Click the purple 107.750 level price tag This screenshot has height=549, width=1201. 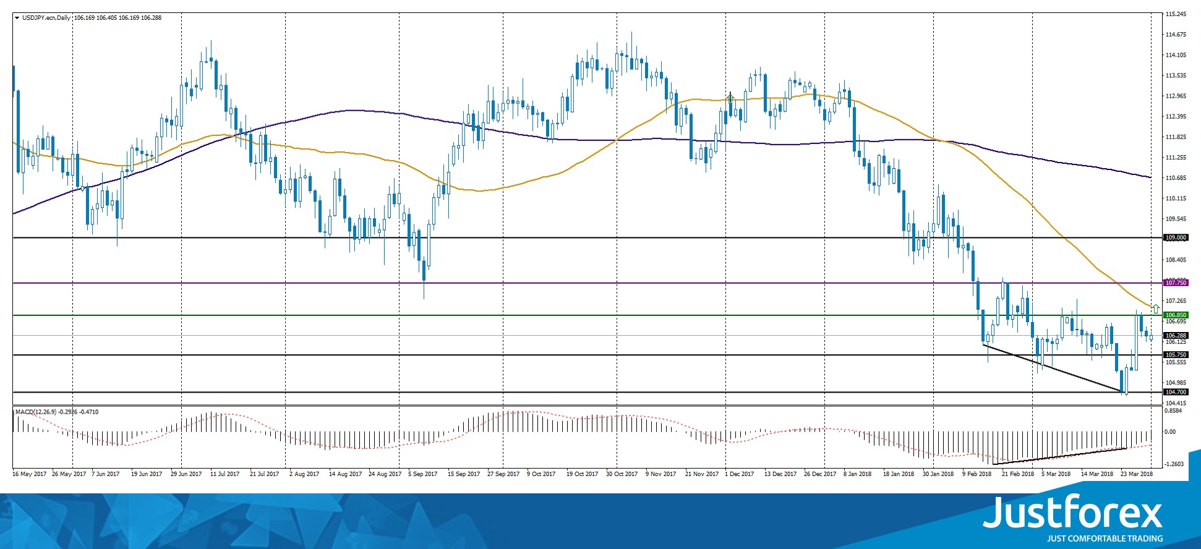coord(1176,283)
